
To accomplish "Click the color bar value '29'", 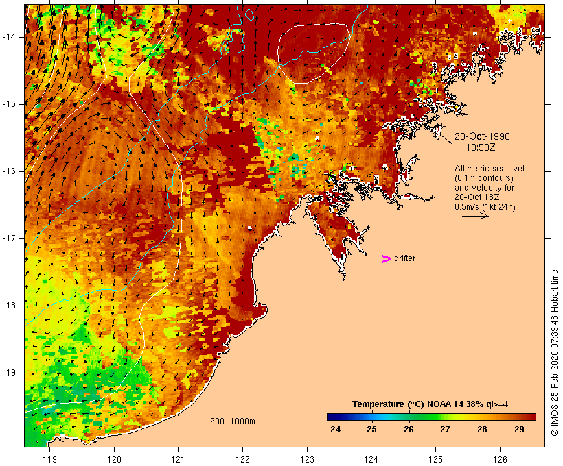I will click(519, 430).
